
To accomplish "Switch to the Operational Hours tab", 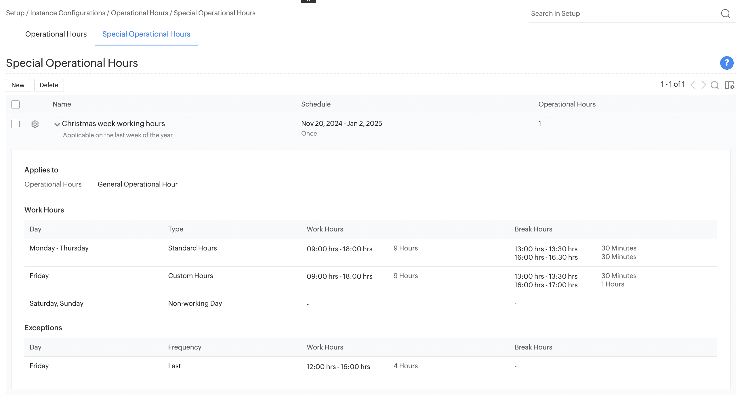I will (x=56, y=34).
